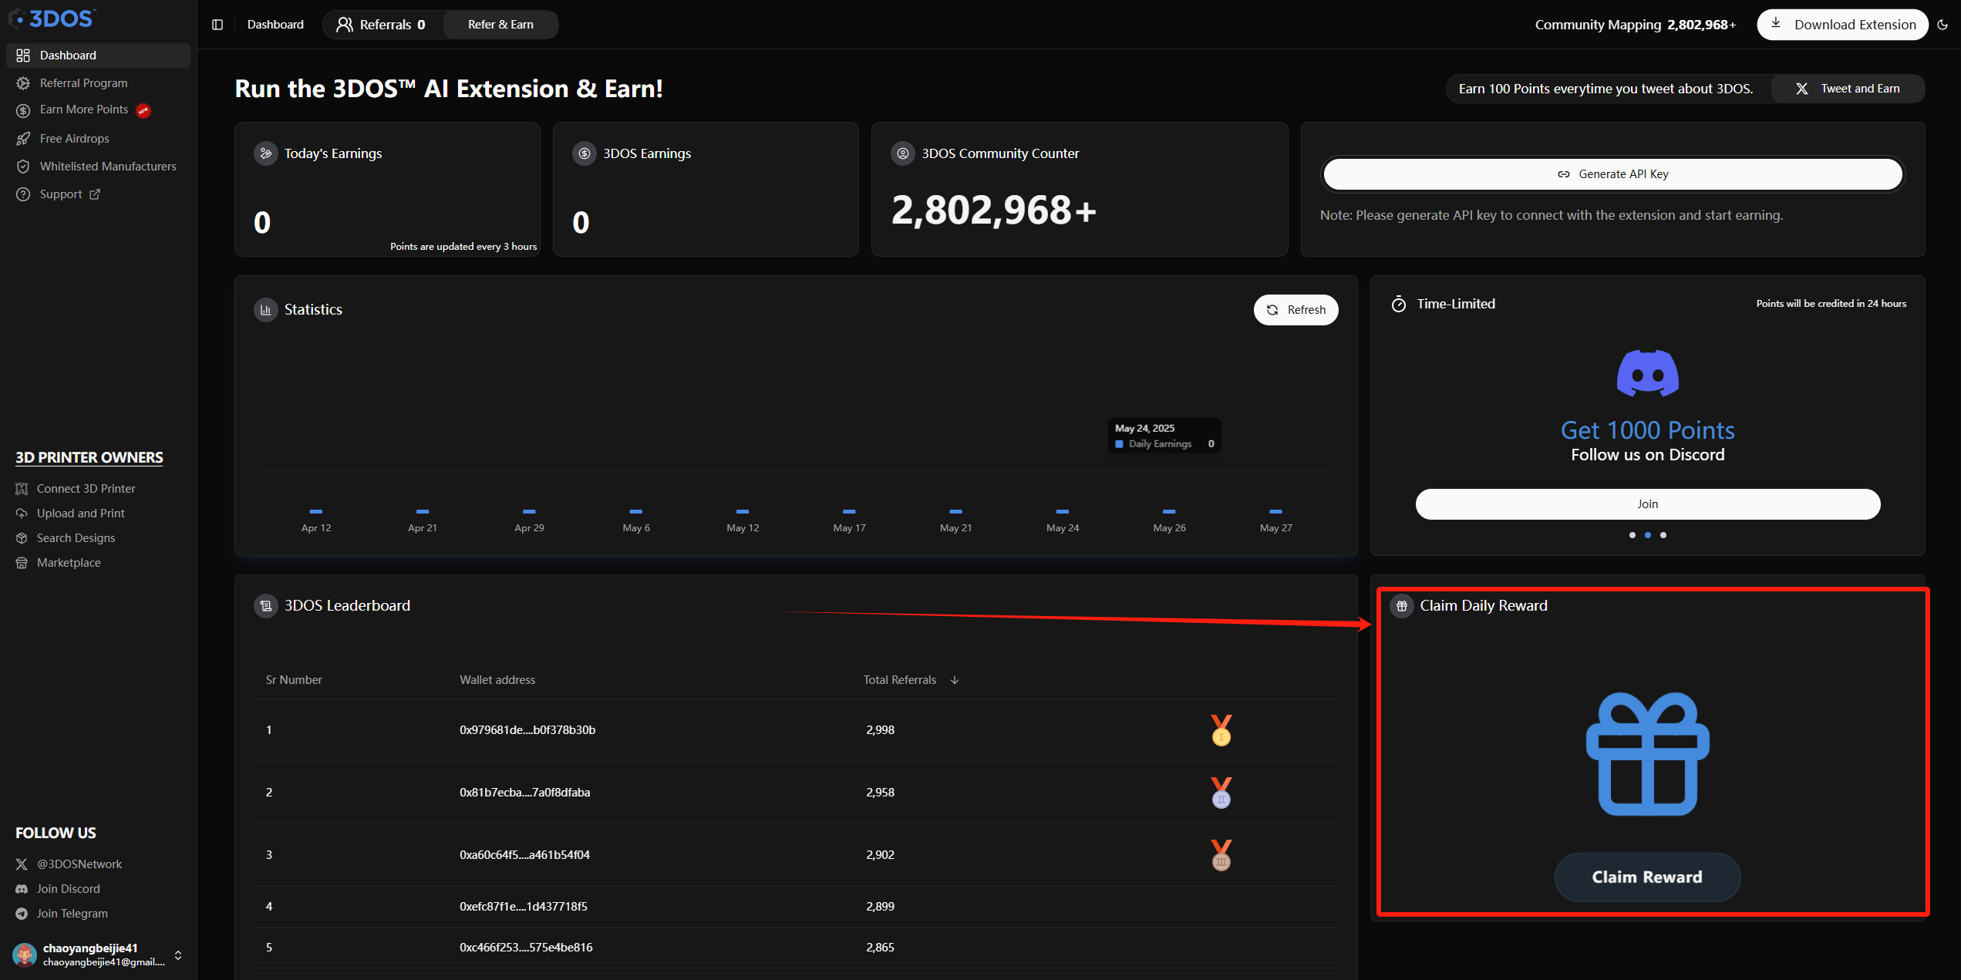Click the 3DOS Earnings dollar icon
This screenshot has height=980, width=1961.
tap(585, 153)
